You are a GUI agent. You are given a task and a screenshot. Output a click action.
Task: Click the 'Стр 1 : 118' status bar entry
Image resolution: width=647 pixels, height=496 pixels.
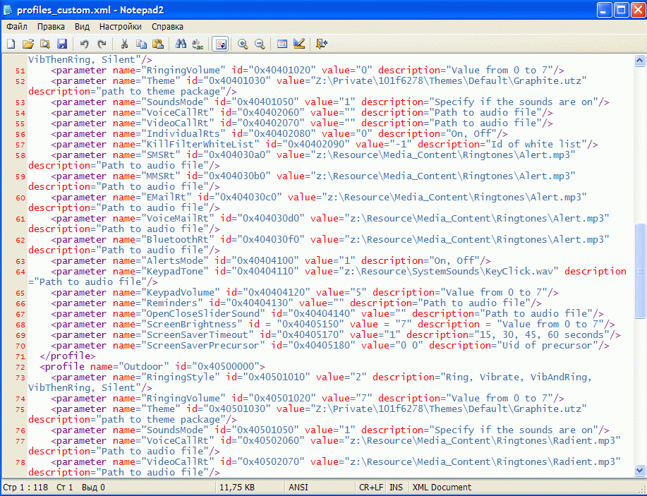(25, 488)
